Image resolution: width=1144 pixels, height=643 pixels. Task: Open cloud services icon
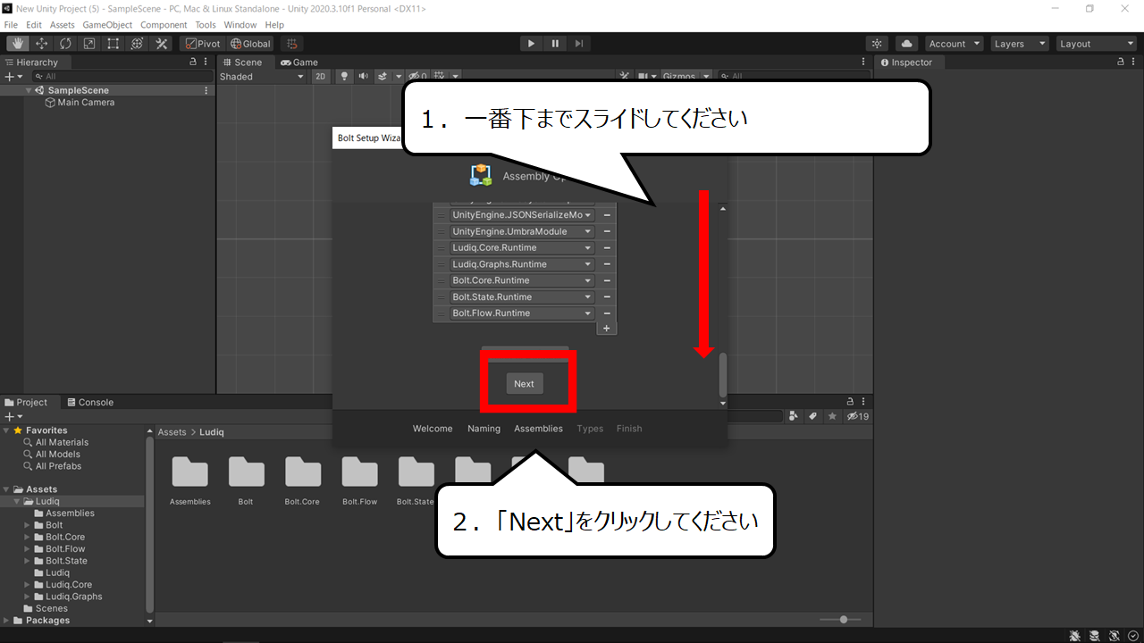[907, 43]
